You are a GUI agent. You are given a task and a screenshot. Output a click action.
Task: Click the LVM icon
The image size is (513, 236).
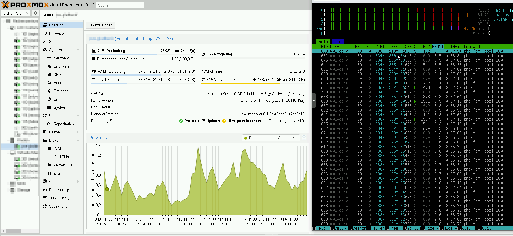click(49, 149)
